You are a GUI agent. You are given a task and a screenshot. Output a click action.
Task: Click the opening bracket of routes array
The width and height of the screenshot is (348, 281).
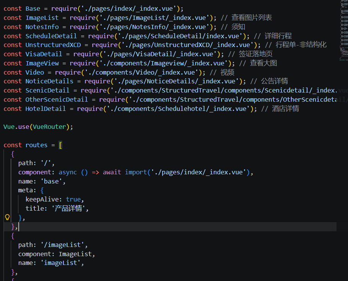(60, 145)
